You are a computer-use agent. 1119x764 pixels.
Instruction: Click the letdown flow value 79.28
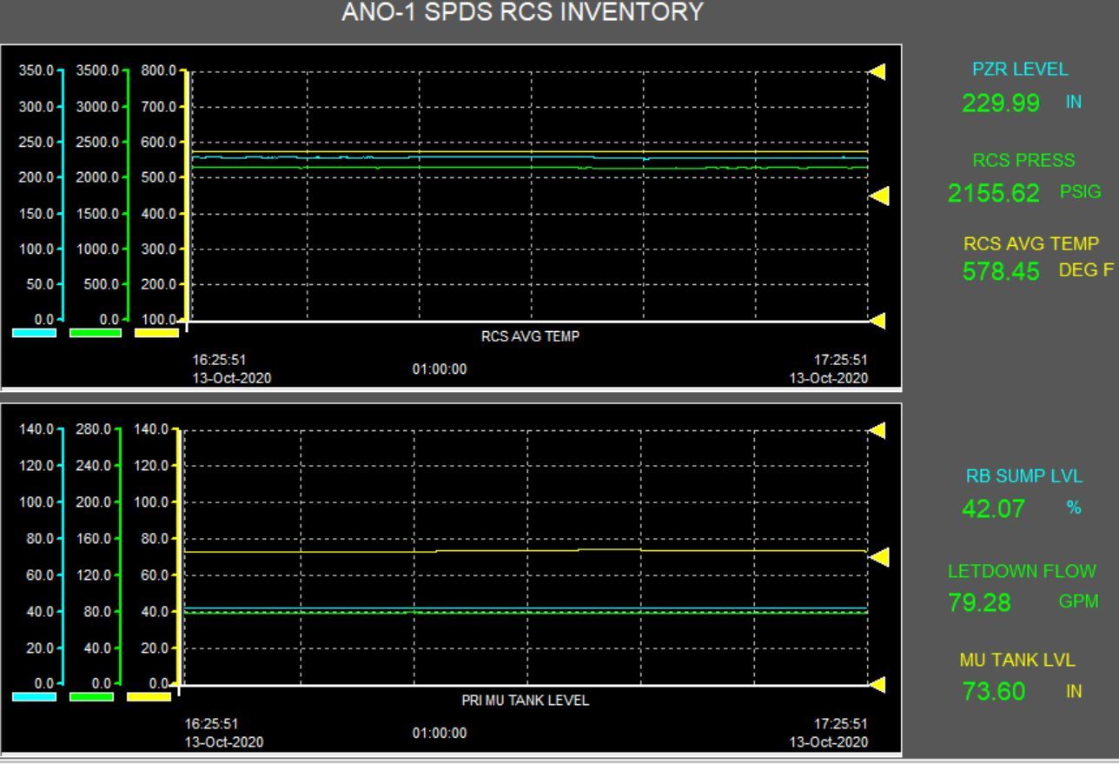click(x=980, y=602)
